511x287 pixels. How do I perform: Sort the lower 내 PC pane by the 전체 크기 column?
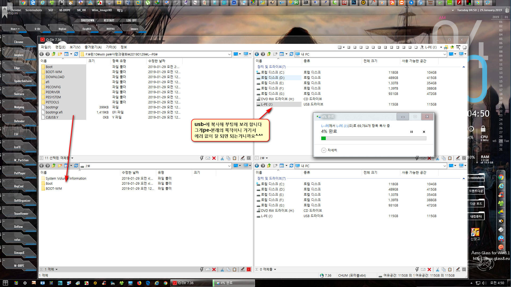pos(381,172)
